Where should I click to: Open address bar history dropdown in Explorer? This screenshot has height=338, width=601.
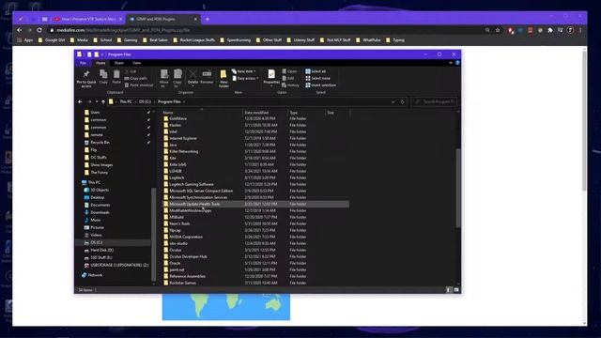393,102
